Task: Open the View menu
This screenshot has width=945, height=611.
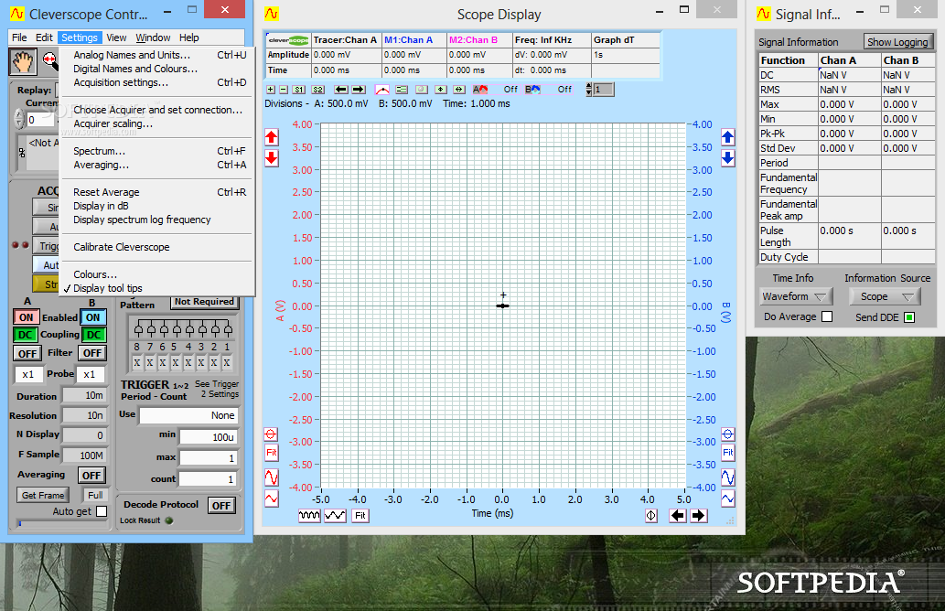Action: point(116,38)
